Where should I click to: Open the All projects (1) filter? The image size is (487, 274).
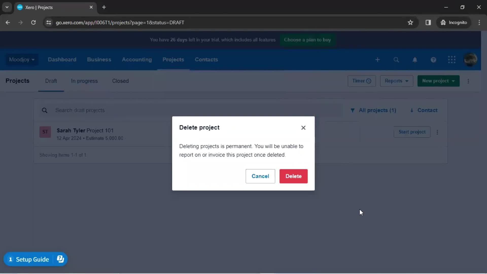(x=373, y=110)
